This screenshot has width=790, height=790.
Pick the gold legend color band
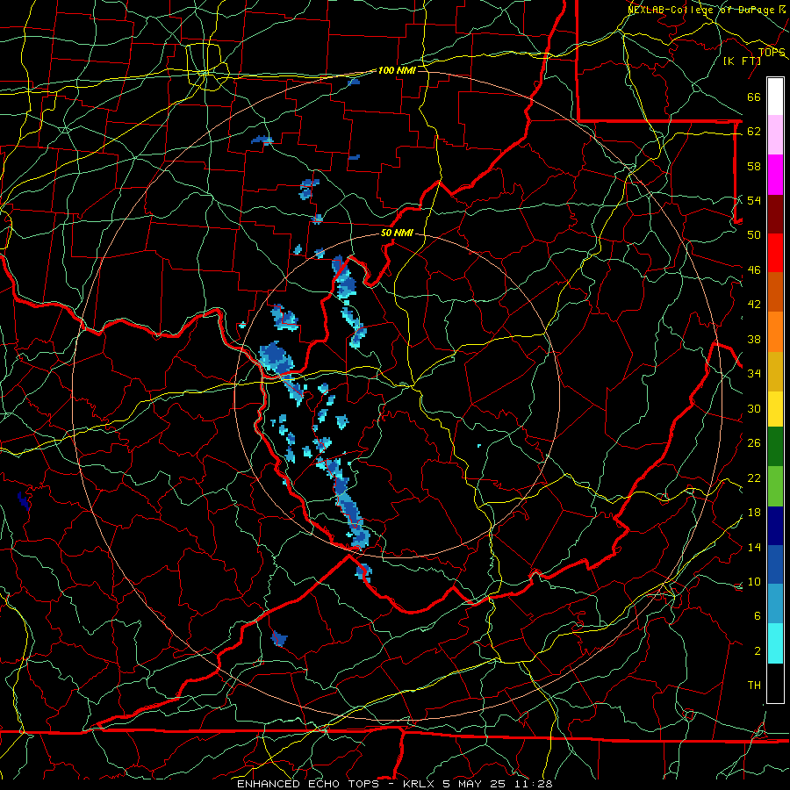[775, 371]
